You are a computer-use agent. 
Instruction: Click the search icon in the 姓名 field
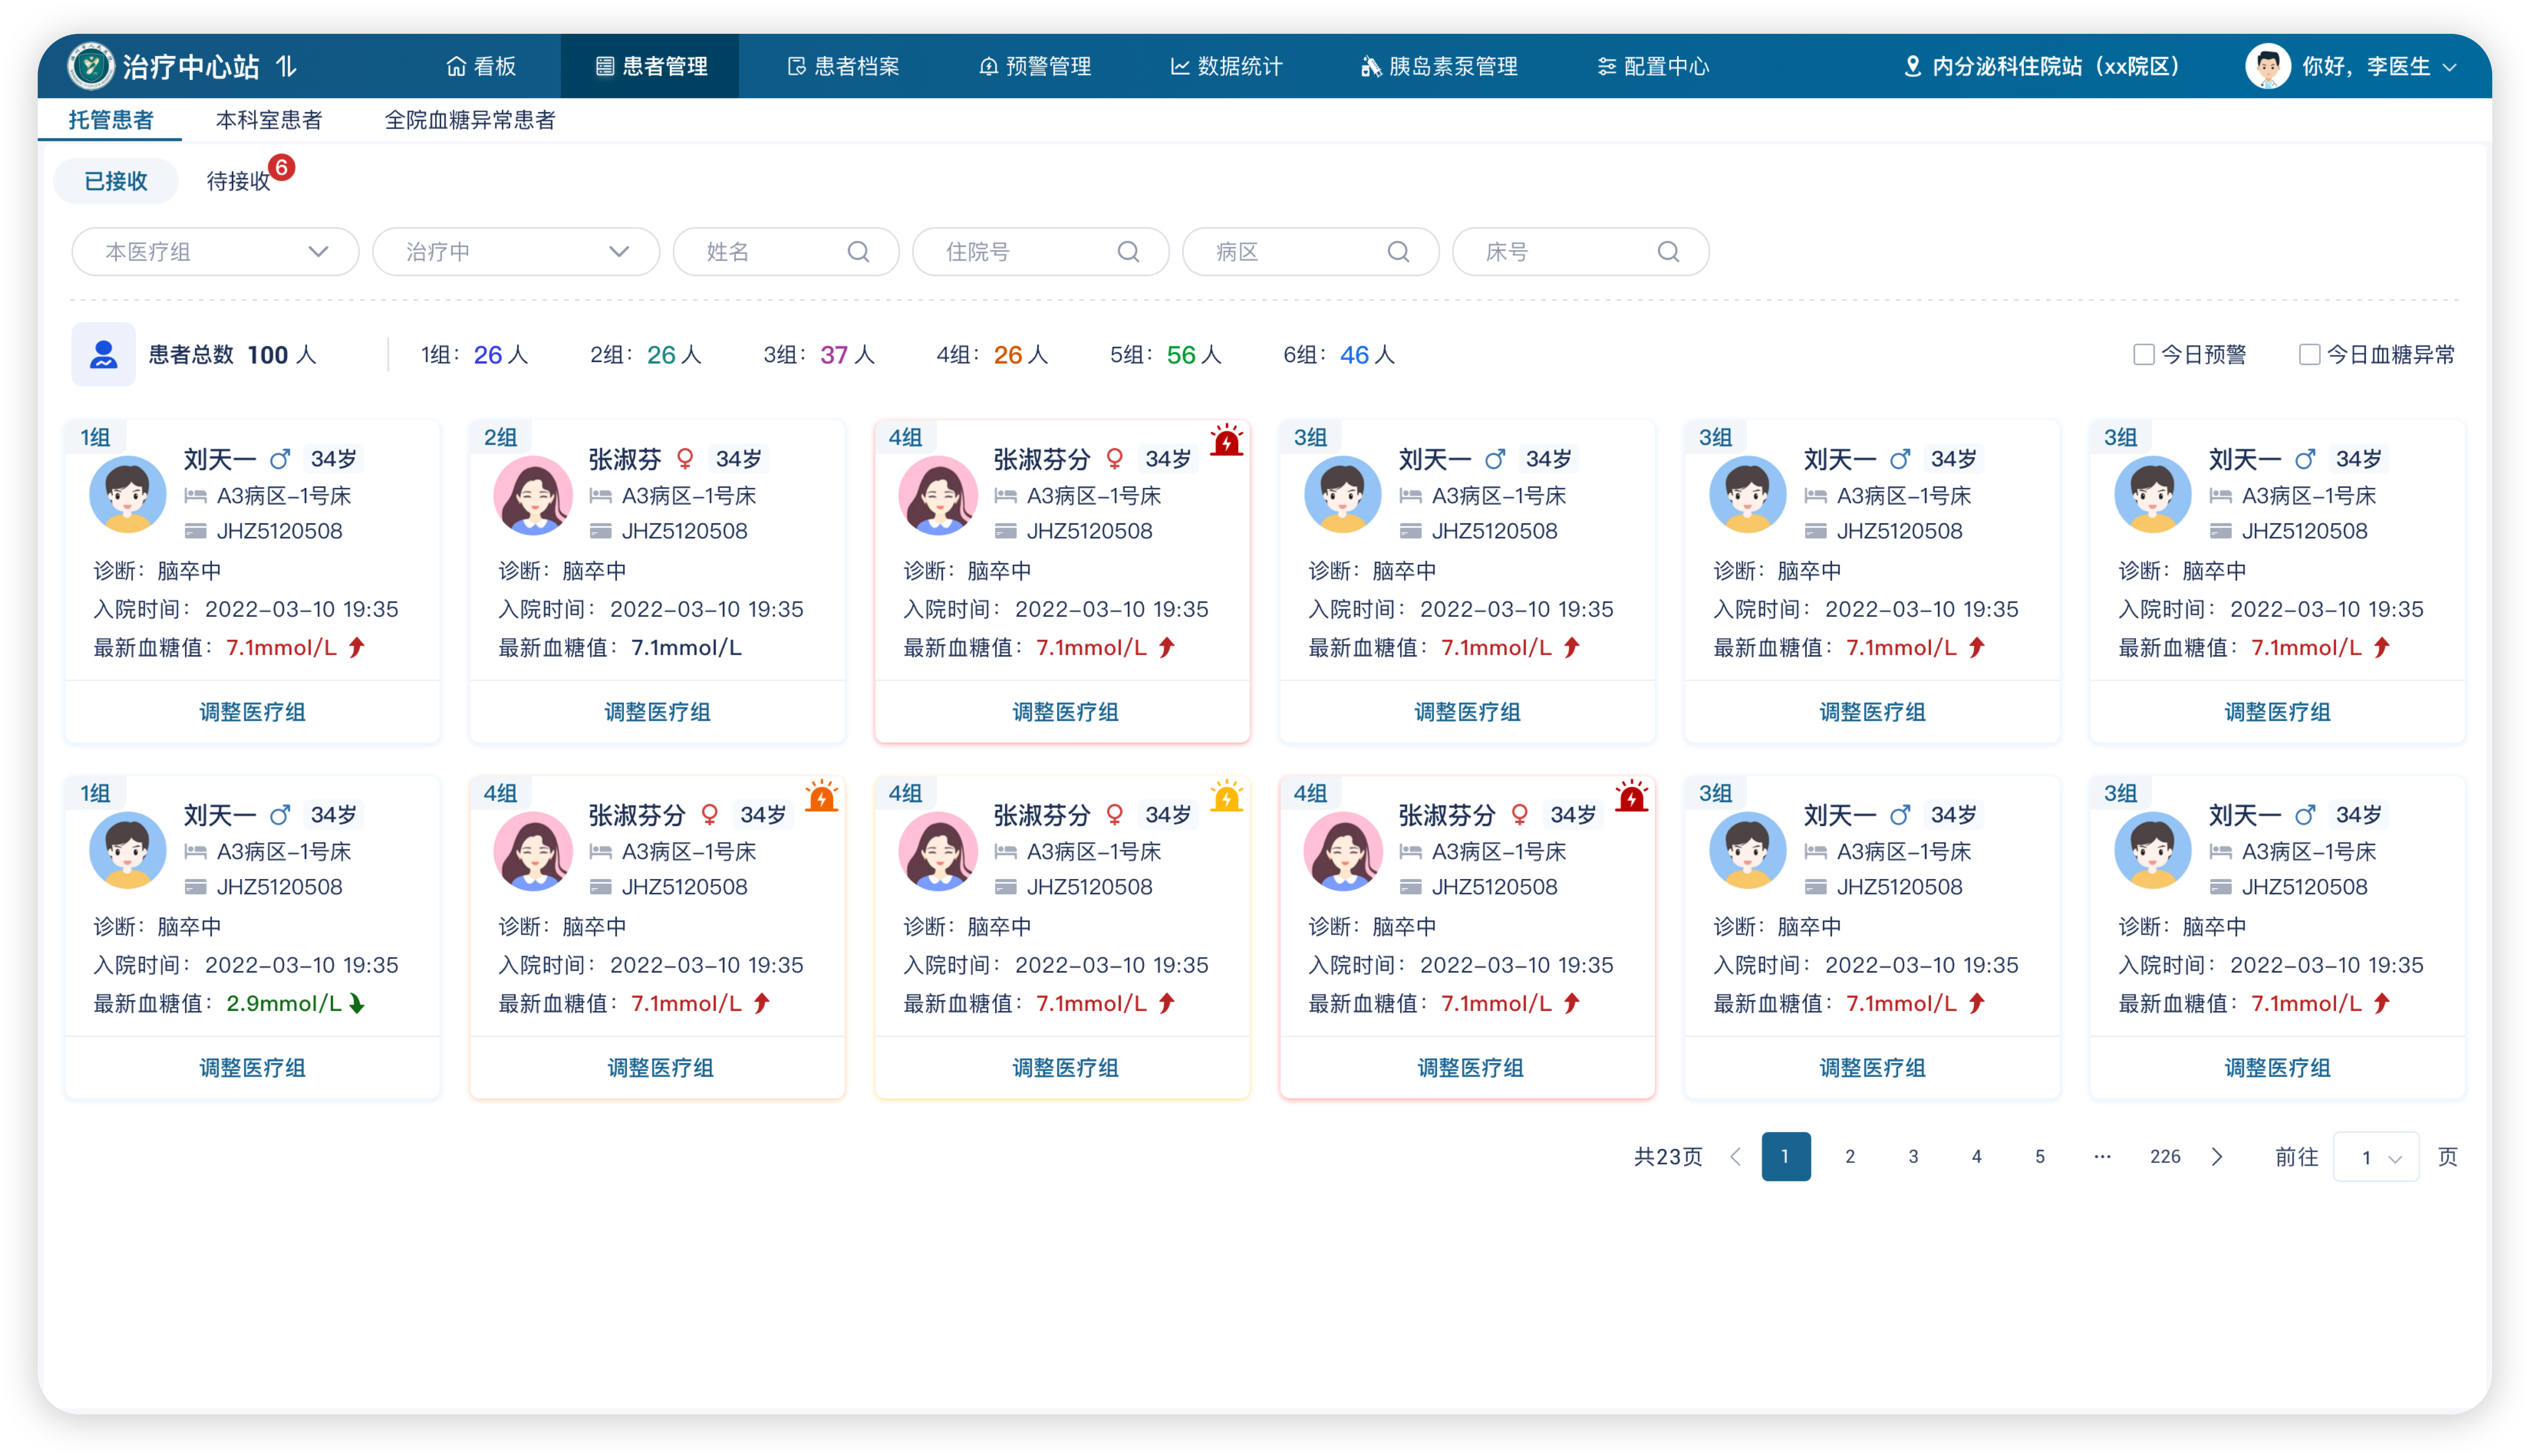[858, 252]
